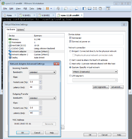132x139 pixels.
Task: Click the outgoing Latency field
Action: (x=34, y=113)
